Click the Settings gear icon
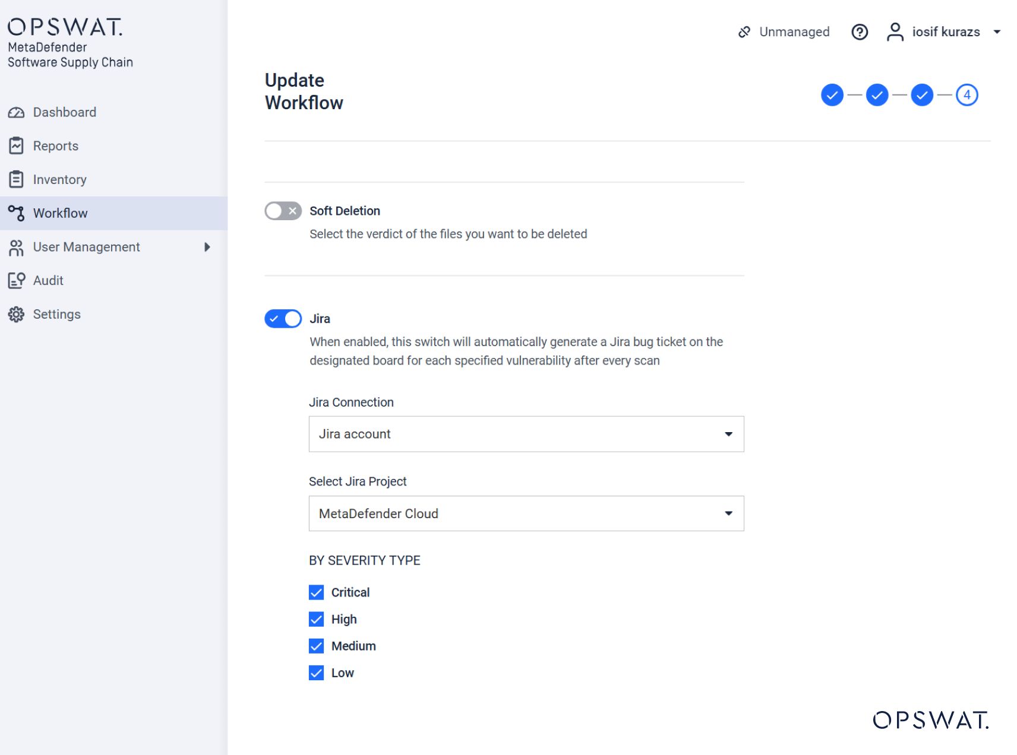Image resolution: width=1017 pixels, height=755 pixels. (16, 313)
